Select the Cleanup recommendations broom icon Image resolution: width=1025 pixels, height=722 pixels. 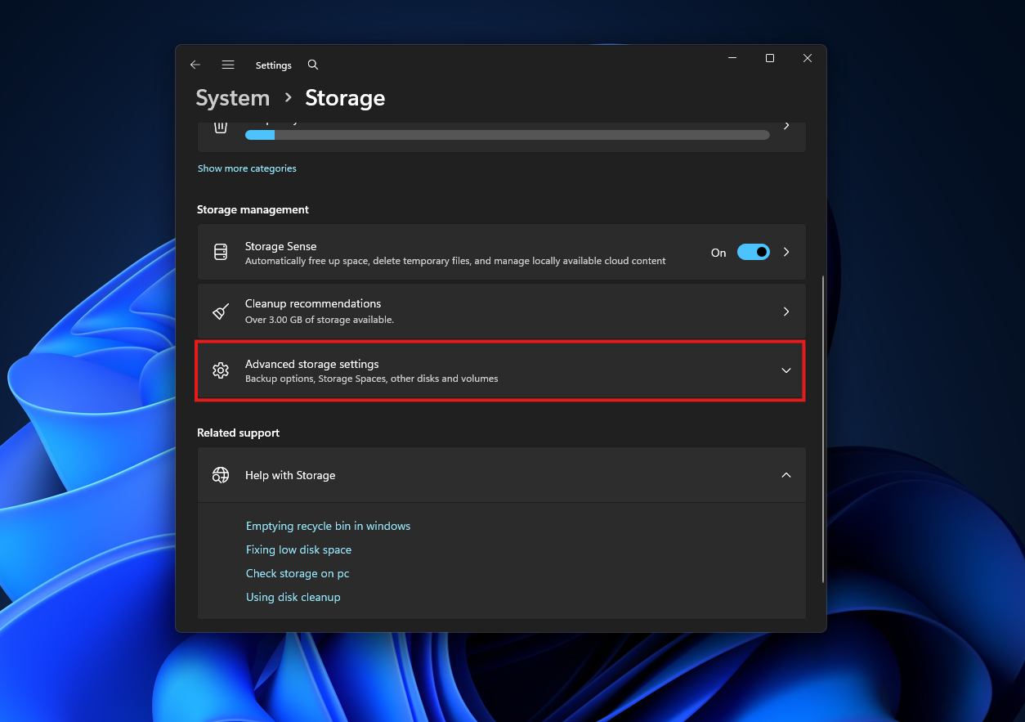tap(220, 312)
